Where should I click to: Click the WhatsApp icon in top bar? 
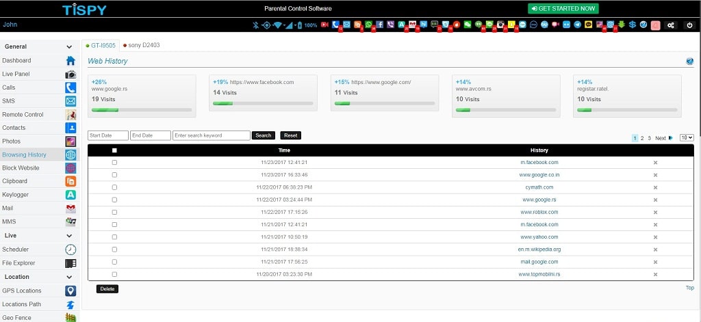pyautogui.click(x=368, y=25)
